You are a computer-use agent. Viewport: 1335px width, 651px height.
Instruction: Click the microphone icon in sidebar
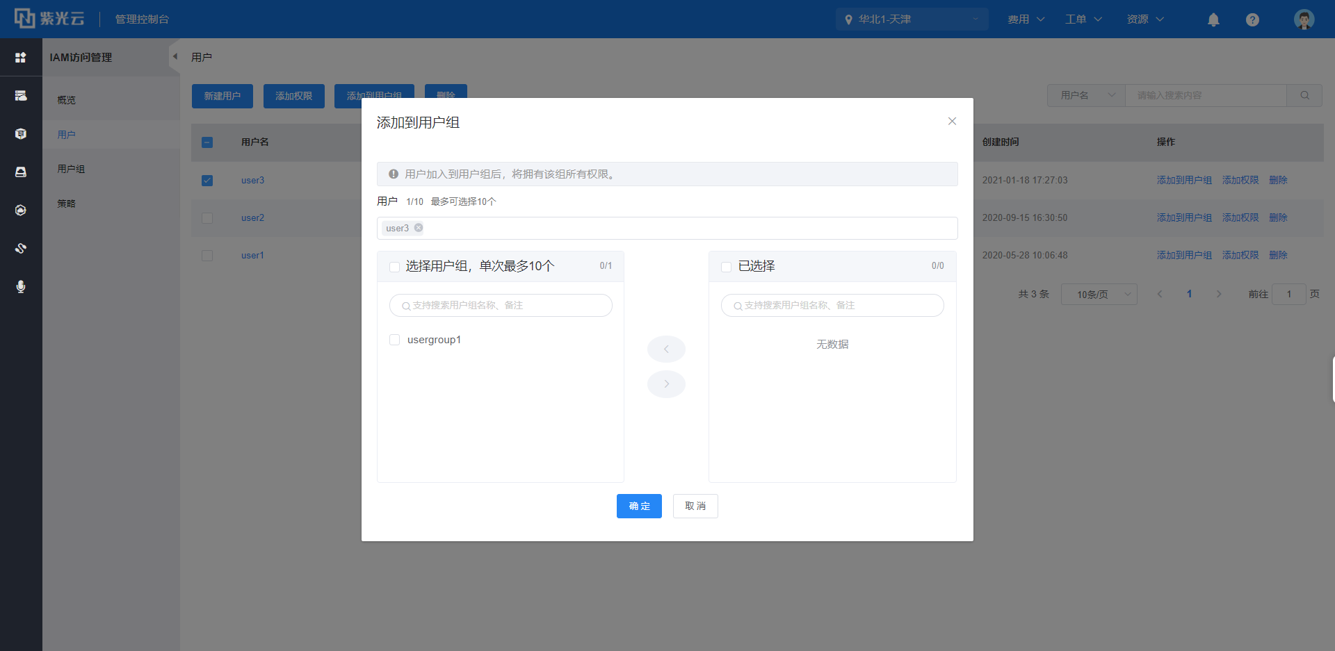point(21,286)
